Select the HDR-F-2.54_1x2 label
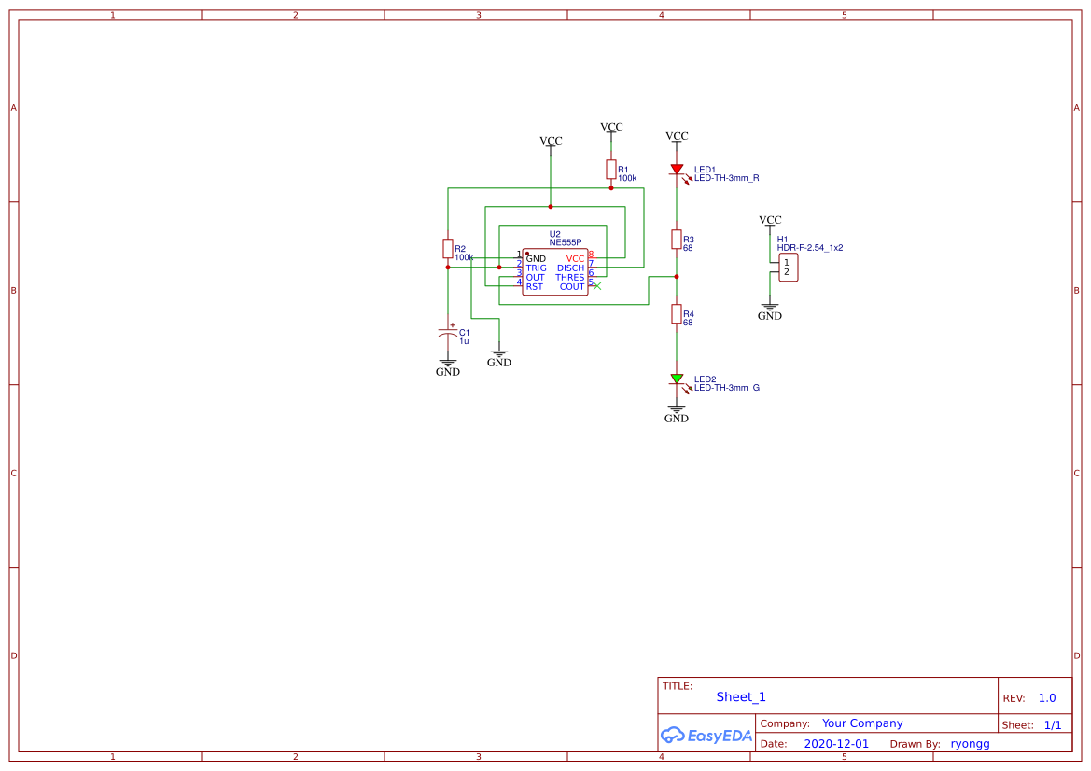Viewport: 1091px width, 771px height. (x=810, y=247)
